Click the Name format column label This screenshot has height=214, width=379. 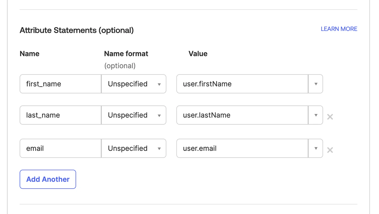click(126, 54)
